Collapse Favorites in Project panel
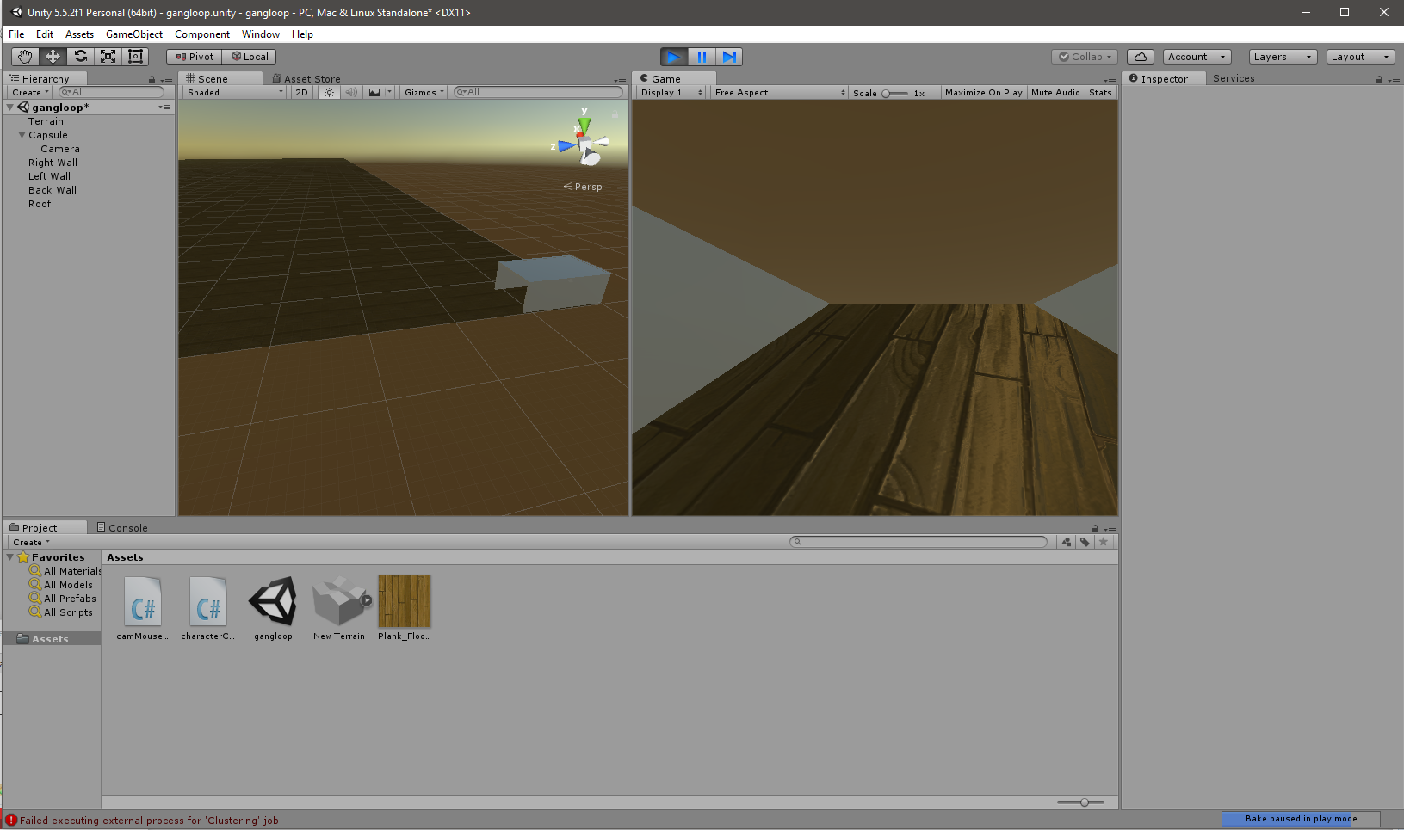The width and height of the screenshot is (1404, 830). (x=9, y=557)
